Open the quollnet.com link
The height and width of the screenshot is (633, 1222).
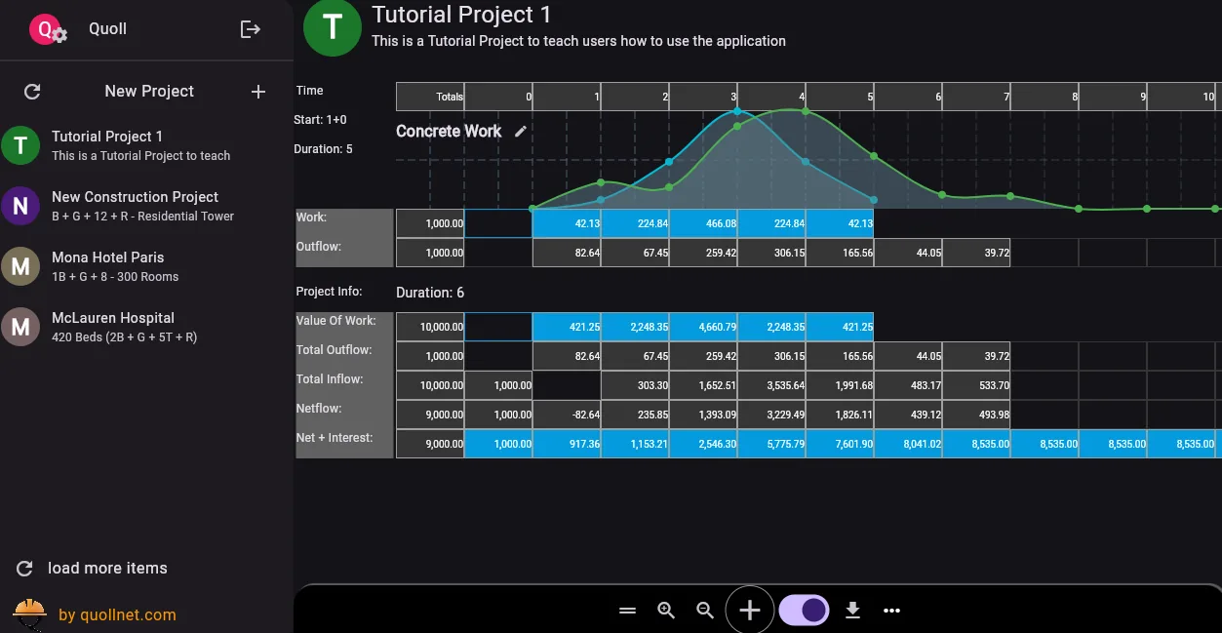point(117,614)
